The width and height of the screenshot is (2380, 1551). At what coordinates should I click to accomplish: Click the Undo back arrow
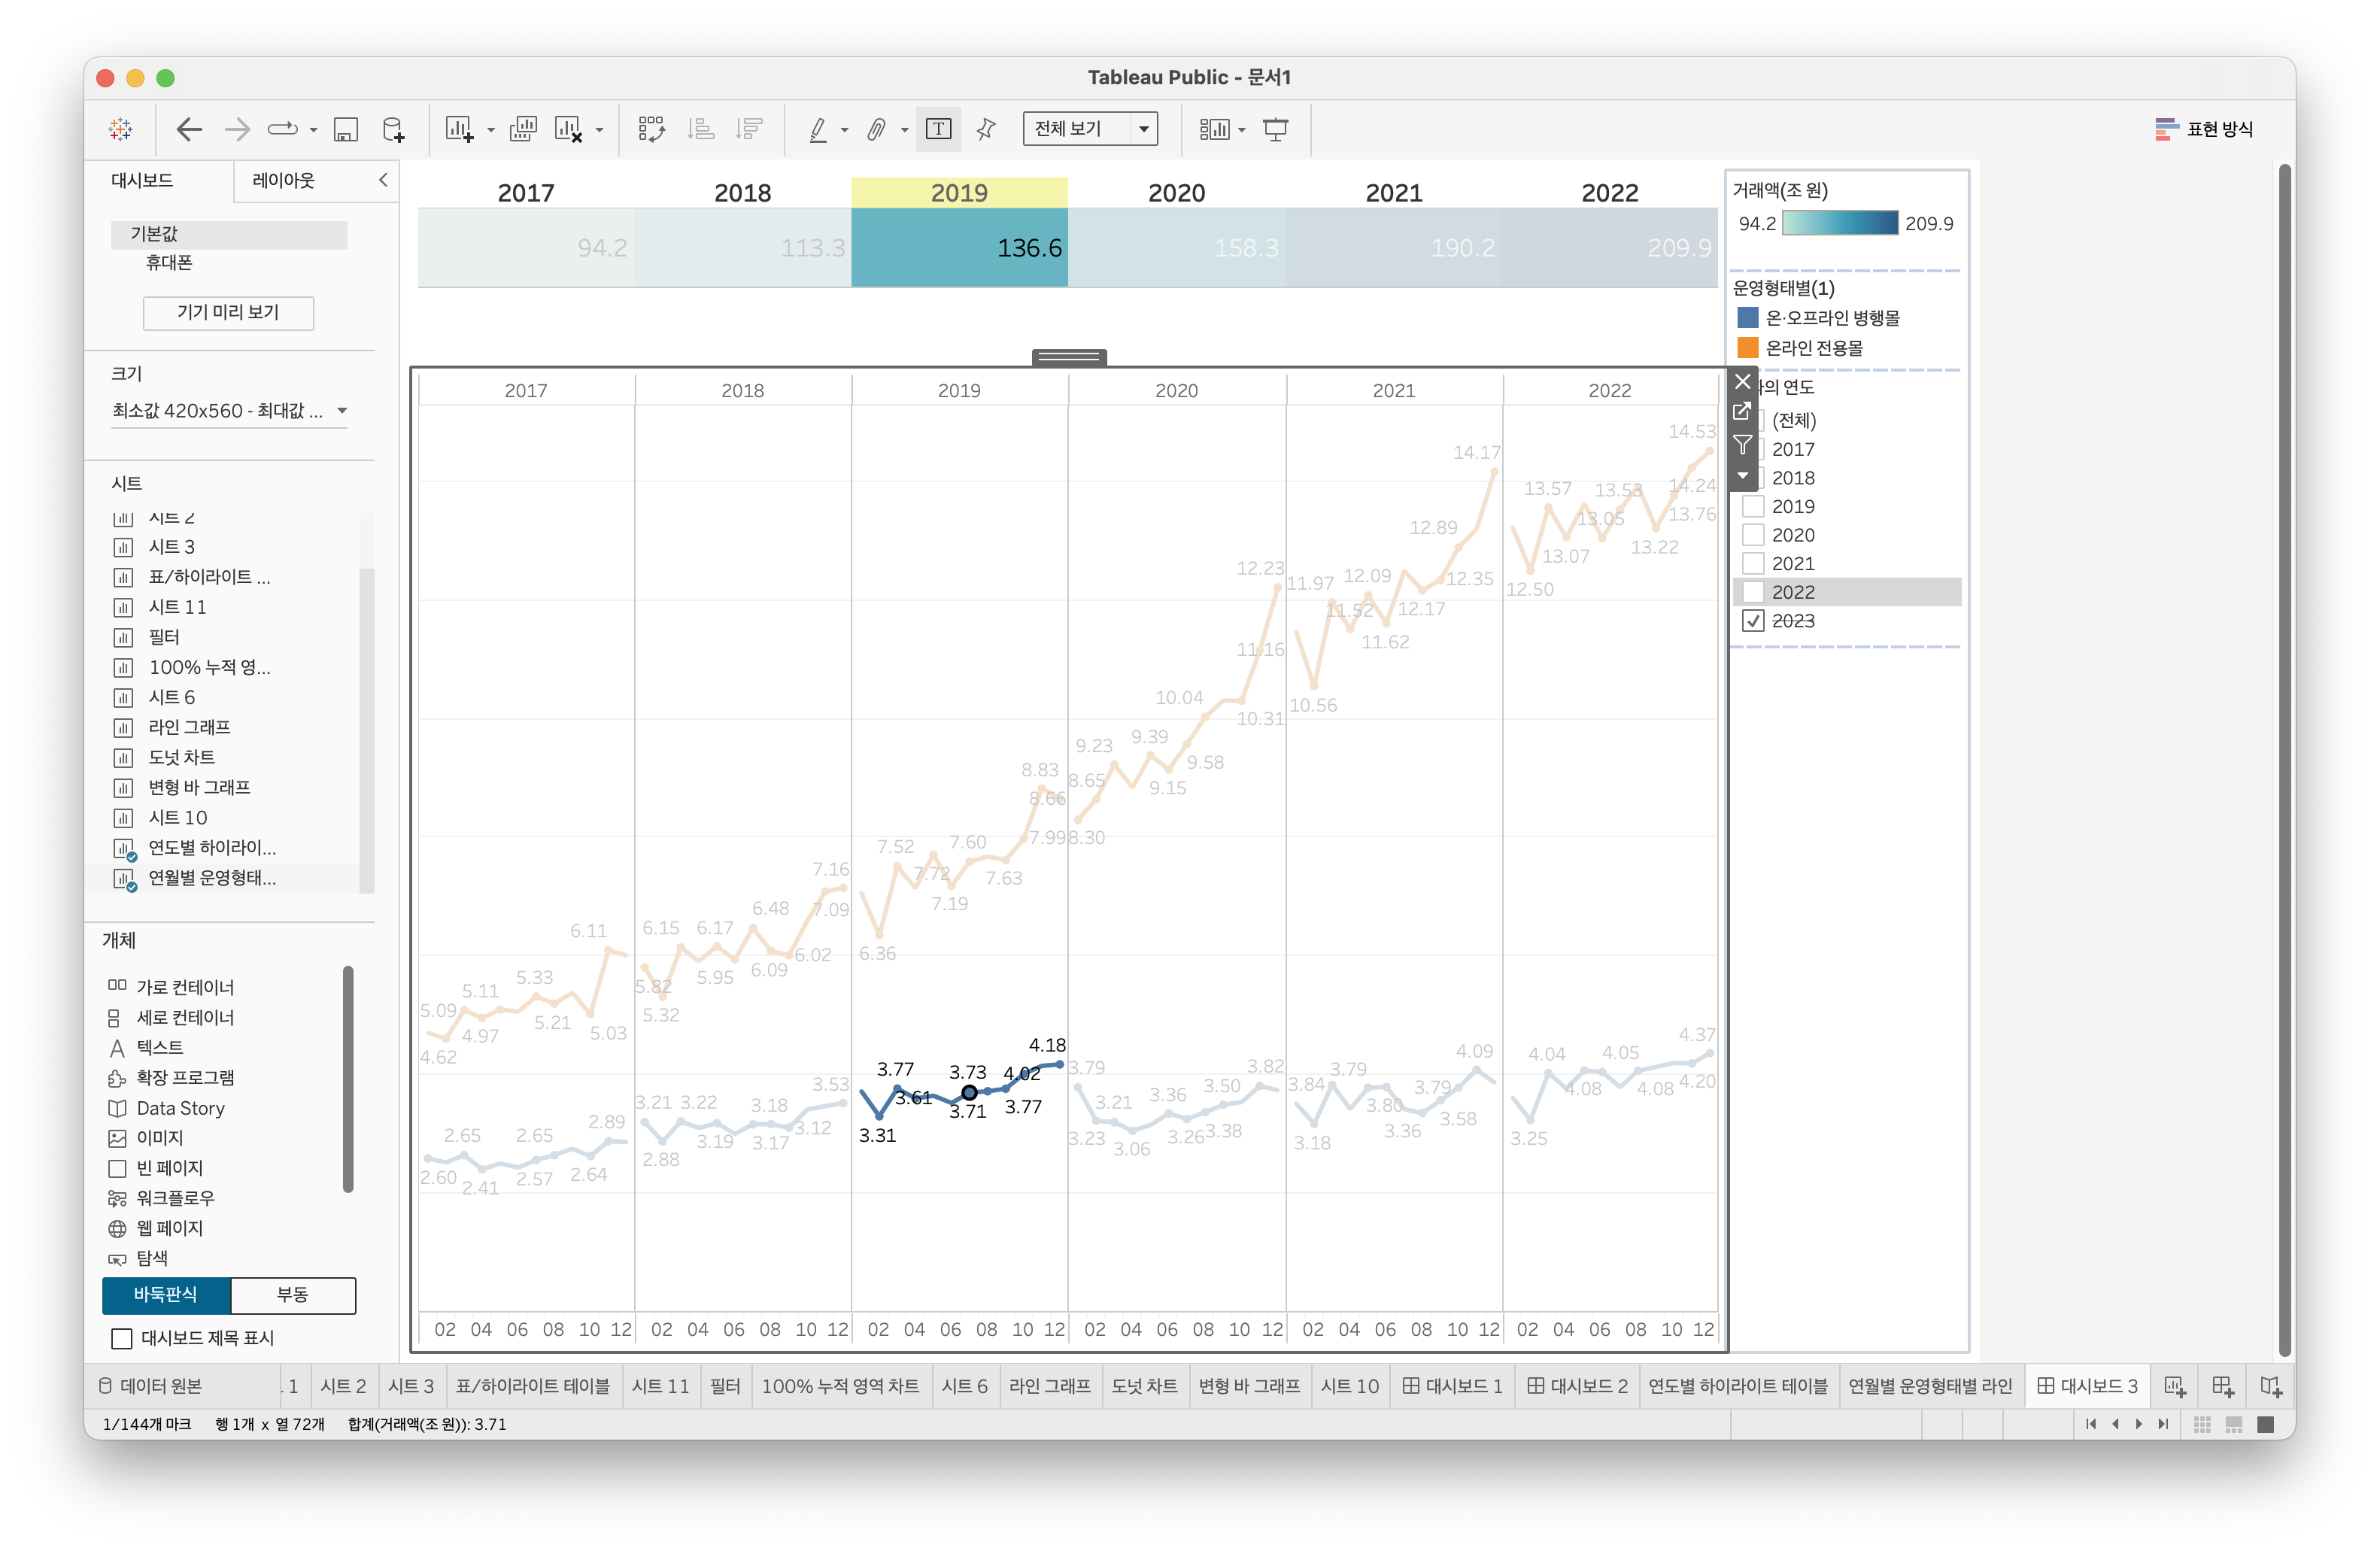coord(189,129)
